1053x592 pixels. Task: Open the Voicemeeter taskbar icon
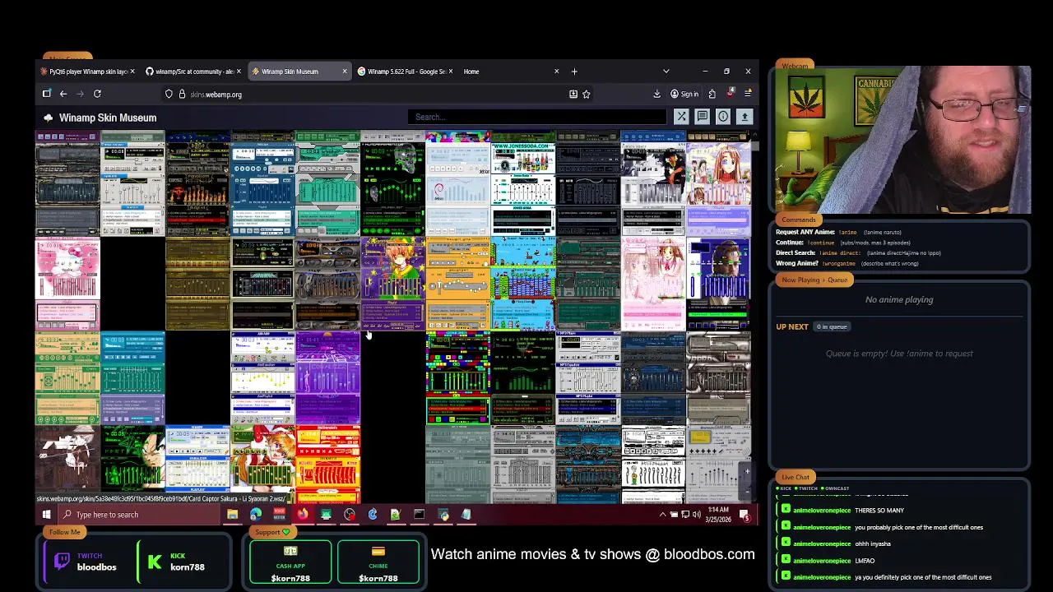(279, 515)
